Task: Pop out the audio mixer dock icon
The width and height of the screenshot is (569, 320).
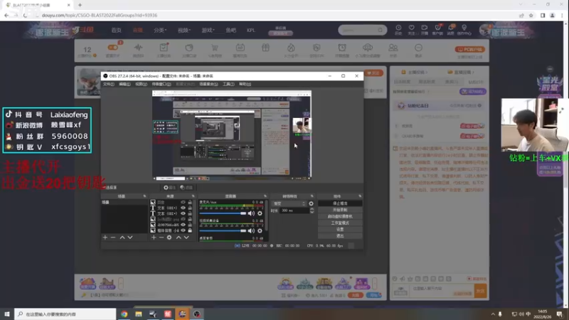Action: click(265, 196)
